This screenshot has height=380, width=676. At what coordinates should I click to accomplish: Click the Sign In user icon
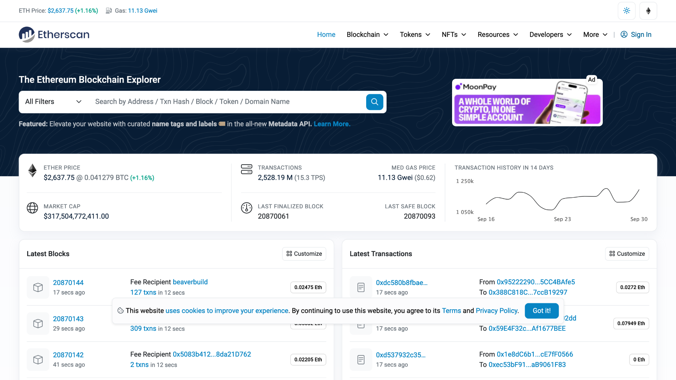pos(624,34)
